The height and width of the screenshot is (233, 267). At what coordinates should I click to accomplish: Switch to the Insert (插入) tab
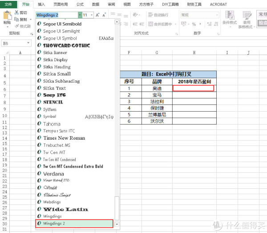coord(41,4)
